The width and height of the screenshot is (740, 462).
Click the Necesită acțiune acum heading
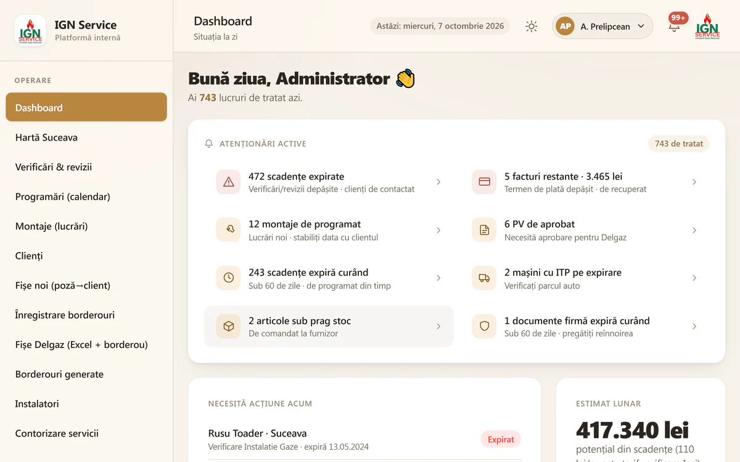click(260, 403)
